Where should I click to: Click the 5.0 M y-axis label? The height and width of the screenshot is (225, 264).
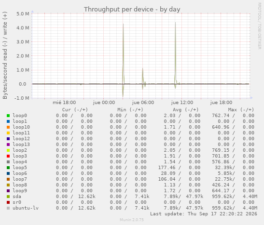pyautogui.click(x=23, y=14)
